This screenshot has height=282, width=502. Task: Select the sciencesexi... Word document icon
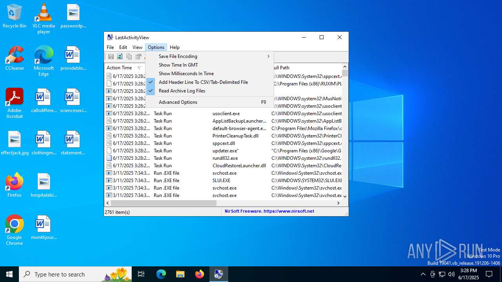click(x=73, y=101)
